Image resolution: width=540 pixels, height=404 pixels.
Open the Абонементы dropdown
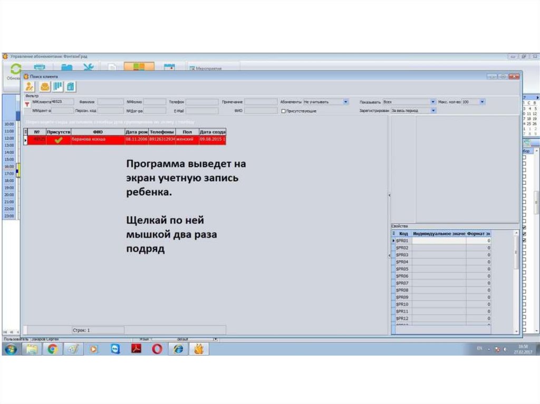click(x=345, y=102)
